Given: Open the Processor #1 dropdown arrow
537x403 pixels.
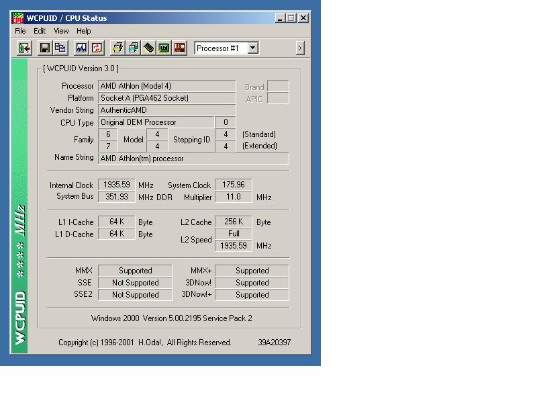Looking at the screenshot, I should pyautogui.click(x=253, y=48).
